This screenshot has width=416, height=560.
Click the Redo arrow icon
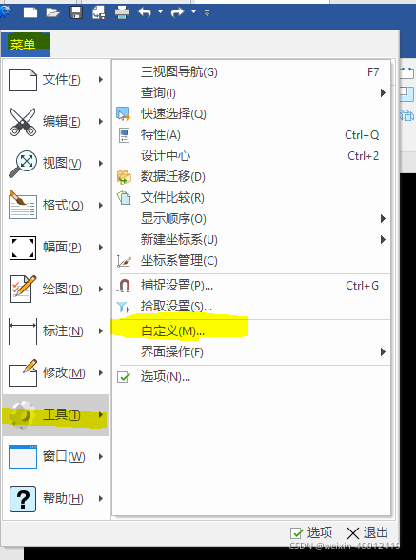tap(177, 13)
